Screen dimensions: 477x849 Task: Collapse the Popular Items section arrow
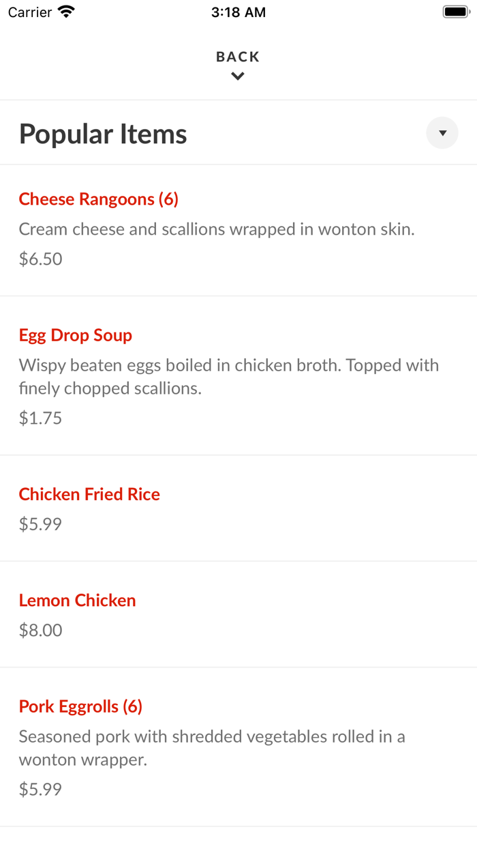coord(442,133)
